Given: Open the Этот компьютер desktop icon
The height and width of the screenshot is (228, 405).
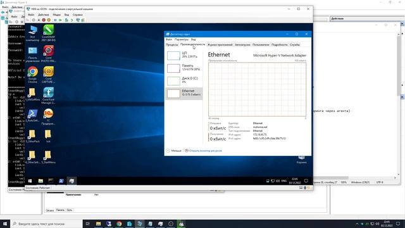Looking at the screenshot, I should (32, 33).
